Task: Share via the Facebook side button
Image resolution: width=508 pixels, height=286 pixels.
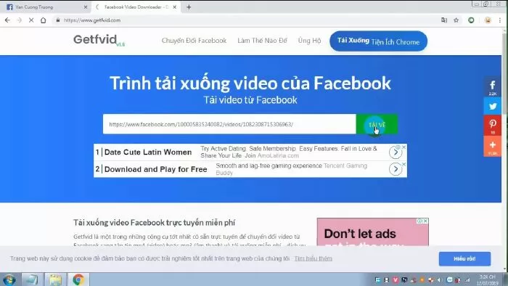Action: tap(493, 87)
